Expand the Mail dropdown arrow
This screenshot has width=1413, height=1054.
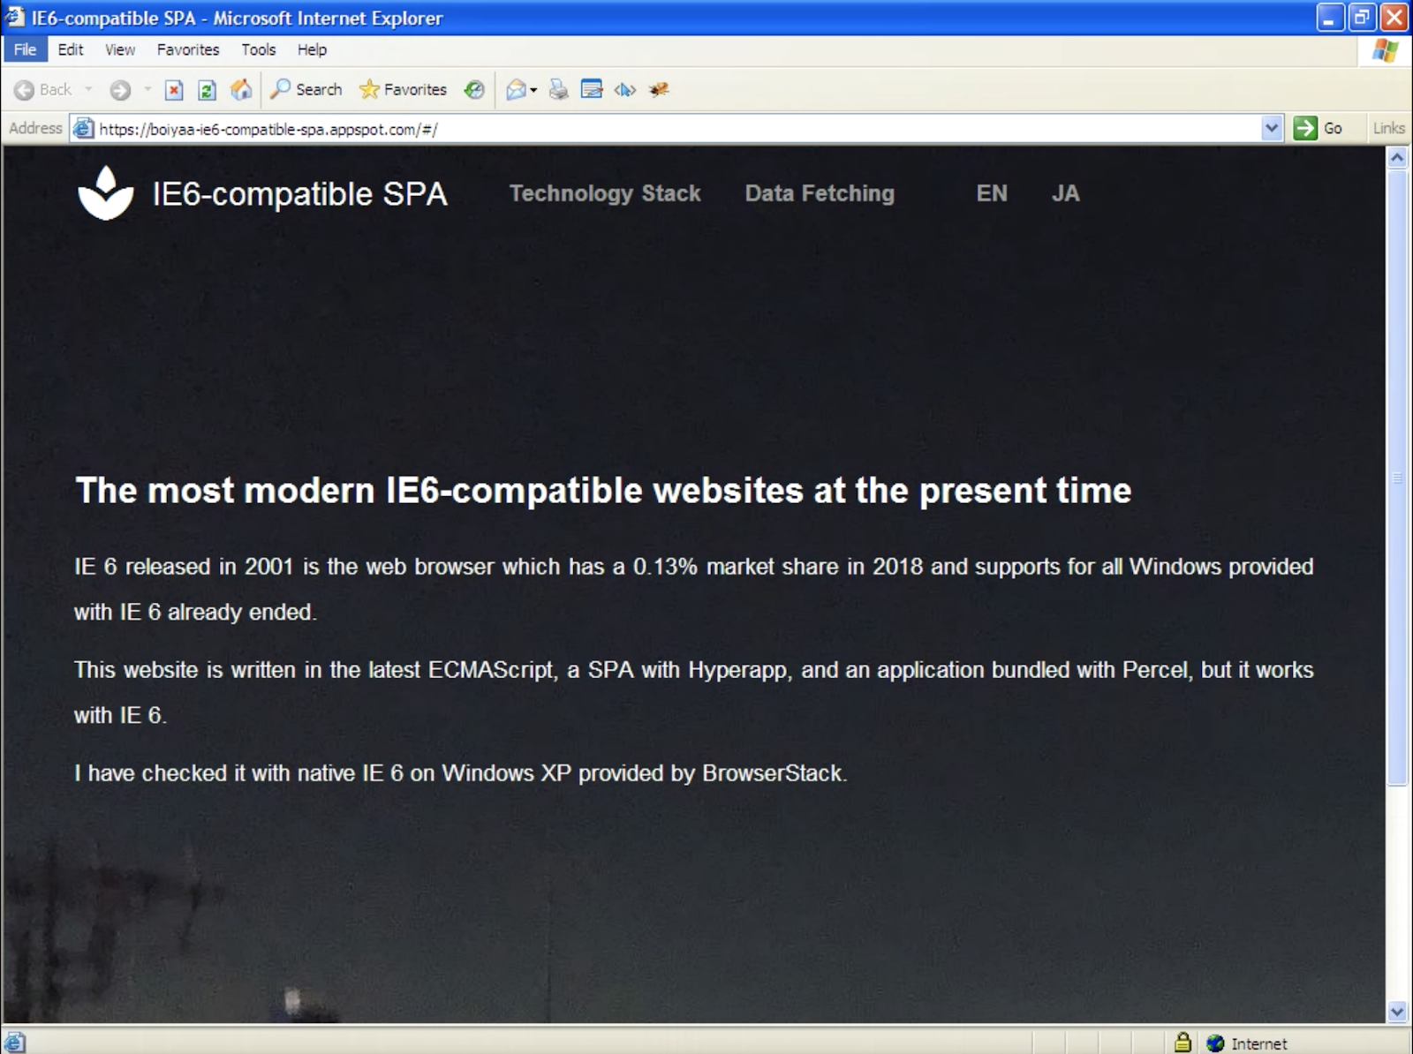(533, 90)
